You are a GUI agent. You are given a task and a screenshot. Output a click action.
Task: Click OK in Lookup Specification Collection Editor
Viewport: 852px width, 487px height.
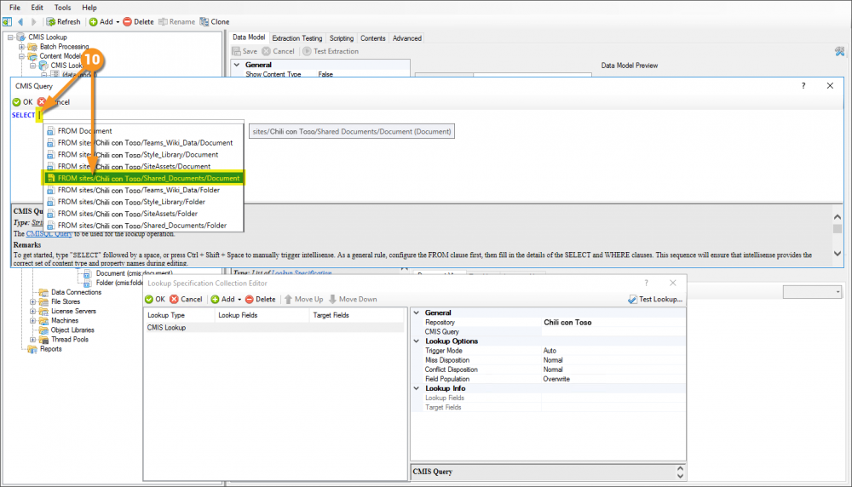pyautogui.click(x=154, y=299)
